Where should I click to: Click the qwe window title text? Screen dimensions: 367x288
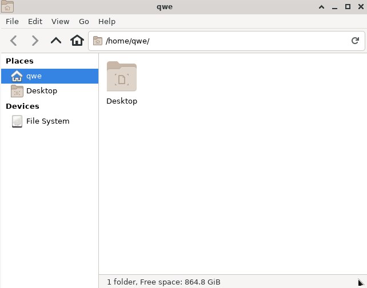point(165,7)
